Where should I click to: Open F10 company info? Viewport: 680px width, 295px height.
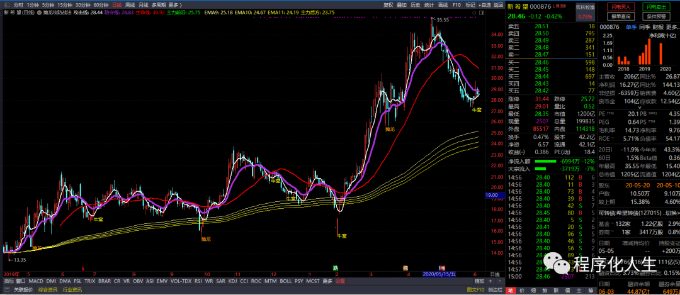456,5
